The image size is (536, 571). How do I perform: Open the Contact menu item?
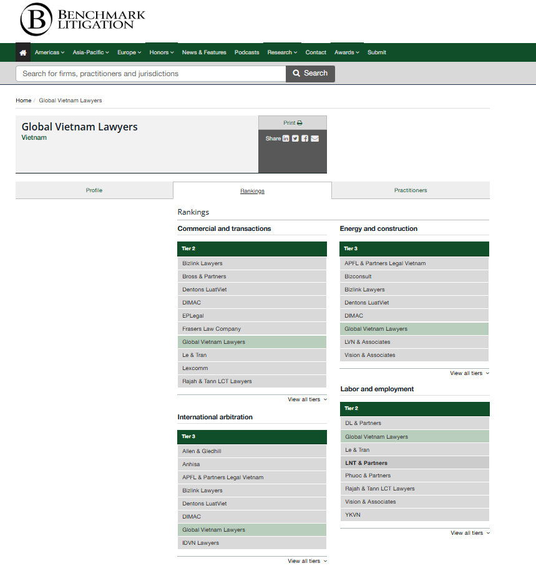point(316,52)
